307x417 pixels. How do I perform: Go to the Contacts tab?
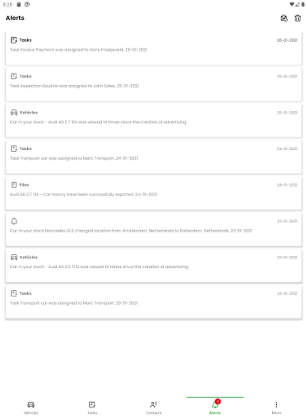[x=154, y=407]
